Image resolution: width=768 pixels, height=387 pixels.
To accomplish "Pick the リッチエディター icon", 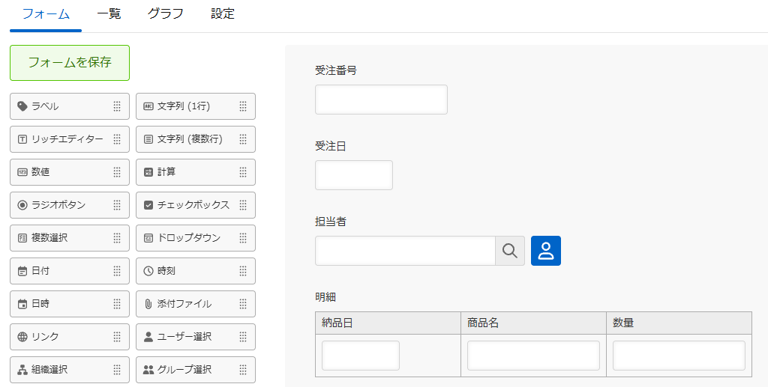I will (x=22, y=139).
